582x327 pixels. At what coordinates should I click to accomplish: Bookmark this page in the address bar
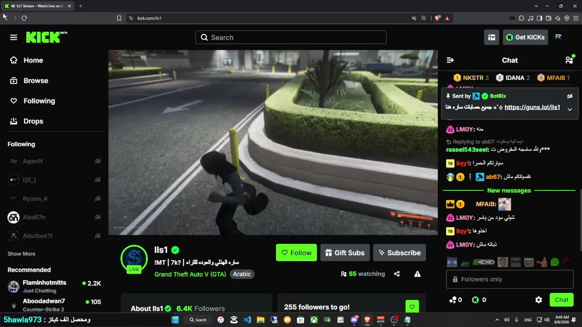(119, 18)
